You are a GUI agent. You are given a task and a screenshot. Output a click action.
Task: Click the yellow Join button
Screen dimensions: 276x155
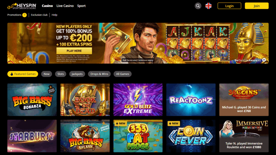point(257,6)
